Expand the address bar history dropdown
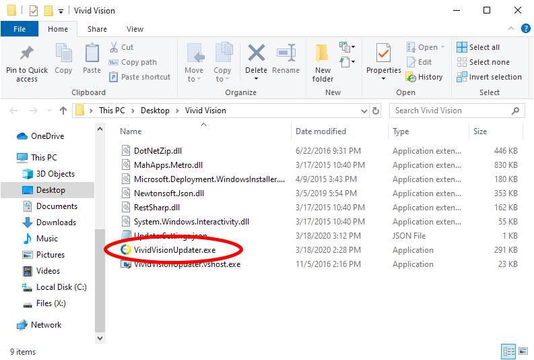The height and width of the screenshot is (360, 534). (x=364, y=111)
